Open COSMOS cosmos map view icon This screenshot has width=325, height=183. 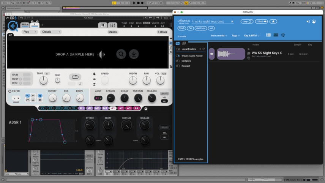[x=283, y=35]
